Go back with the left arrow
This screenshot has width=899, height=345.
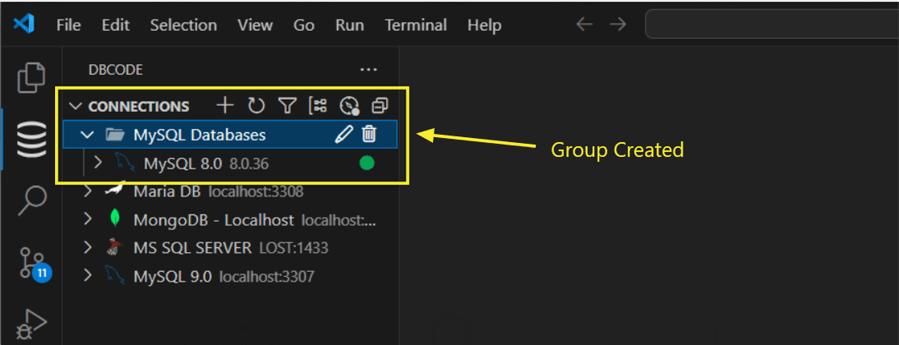click(584, 25)
